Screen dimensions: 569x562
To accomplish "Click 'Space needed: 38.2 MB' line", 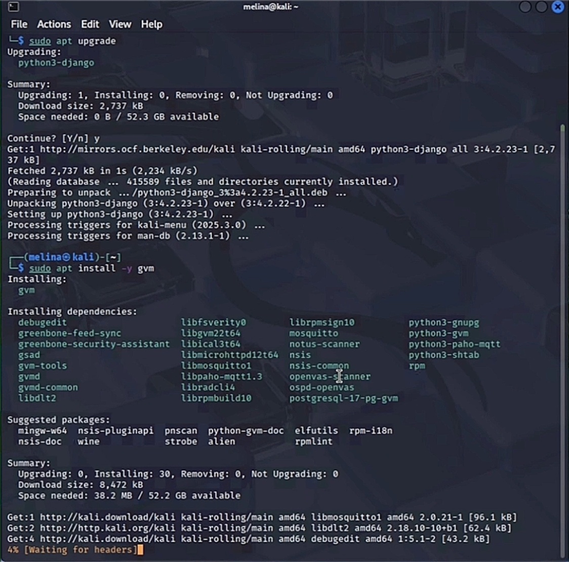I will pyautogui.click(x=129, y=496).
